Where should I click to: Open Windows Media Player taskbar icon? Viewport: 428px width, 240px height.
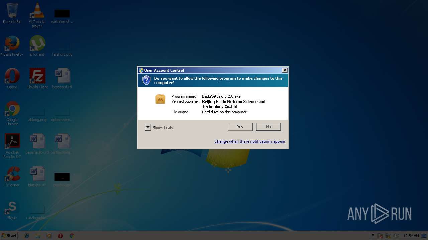49,236
